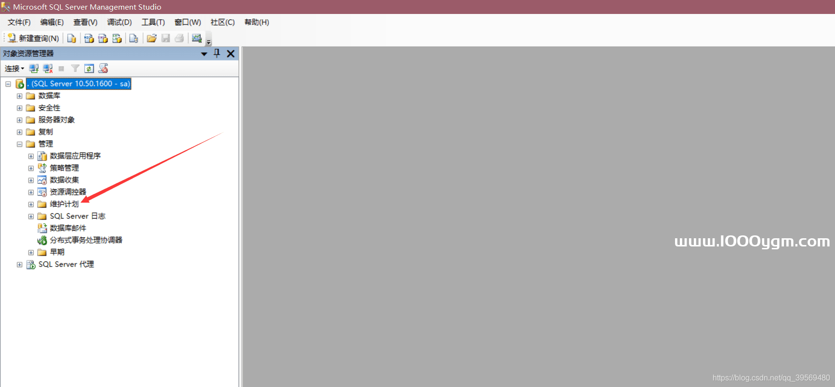Open the 对象资源管理器 window position dropdown arrow
Viewport: 835px width, 387px height.
tap(204, 53)
